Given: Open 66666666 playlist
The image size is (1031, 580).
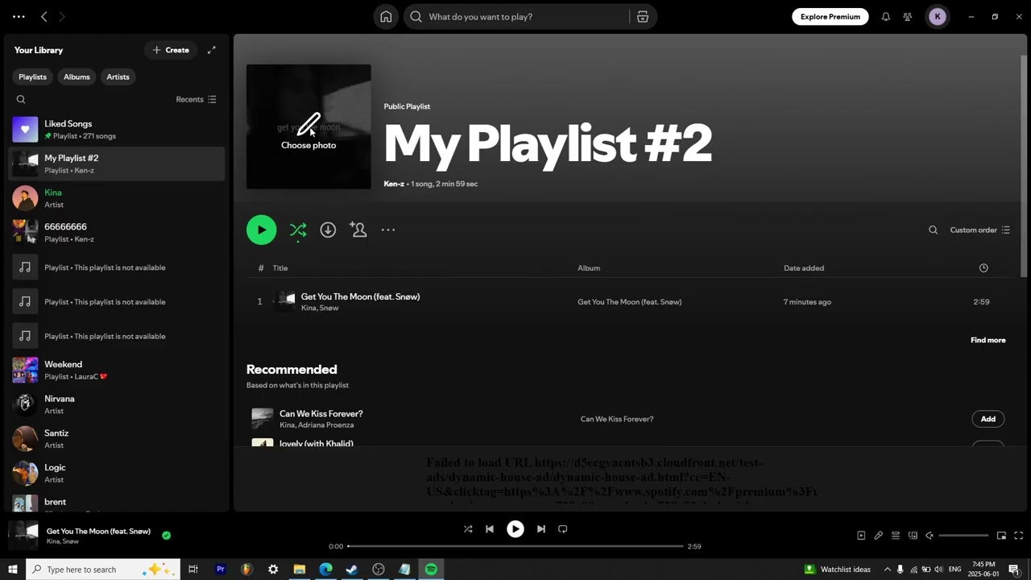Looking at the screenshot, I should [x=117, y=233].
